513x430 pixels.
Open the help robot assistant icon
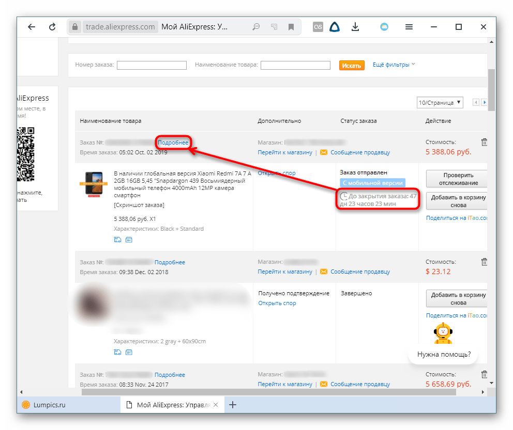443,333
